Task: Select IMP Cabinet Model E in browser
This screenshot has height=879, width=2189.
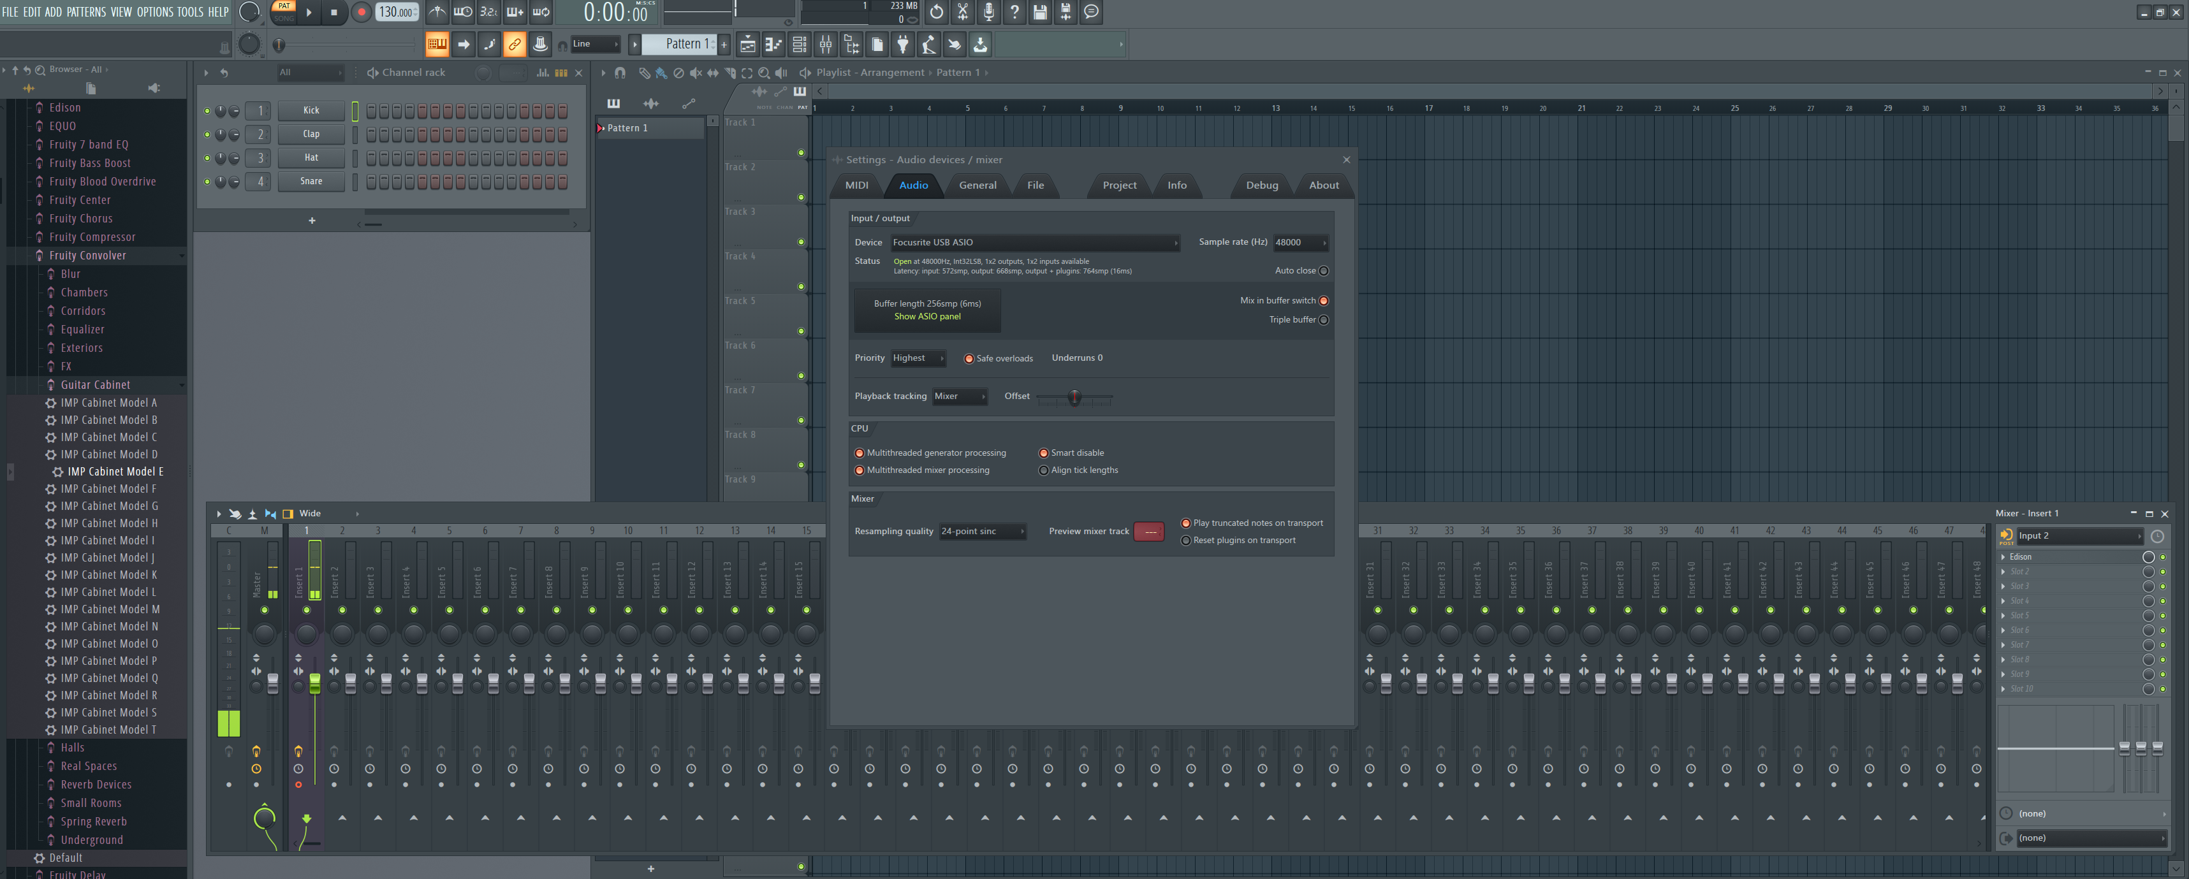Action: pyautogui.click(x=115, y=472)
